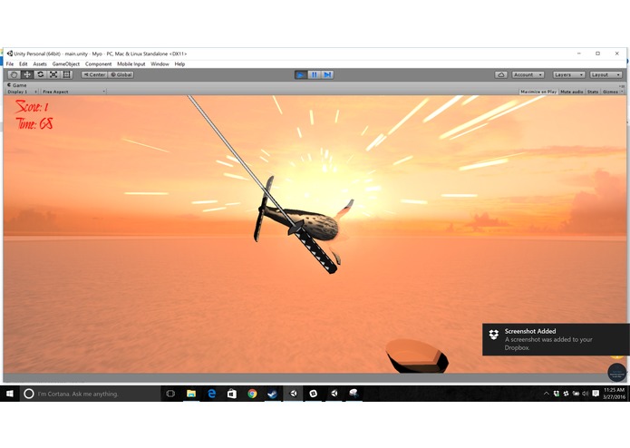Open Google Chrome from taskbar
Screen dimensions: 630x448
[252, 394]
